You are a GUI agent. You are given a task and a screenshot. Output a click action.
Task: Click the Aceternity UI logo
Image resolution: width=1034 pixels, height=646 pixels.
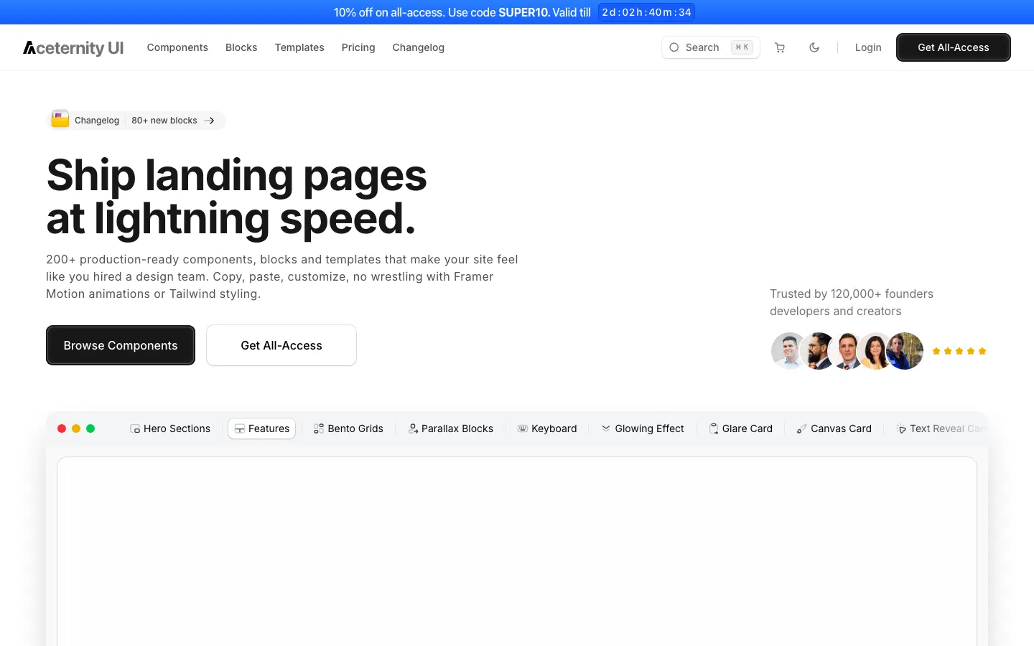click(x=73, y=48)
